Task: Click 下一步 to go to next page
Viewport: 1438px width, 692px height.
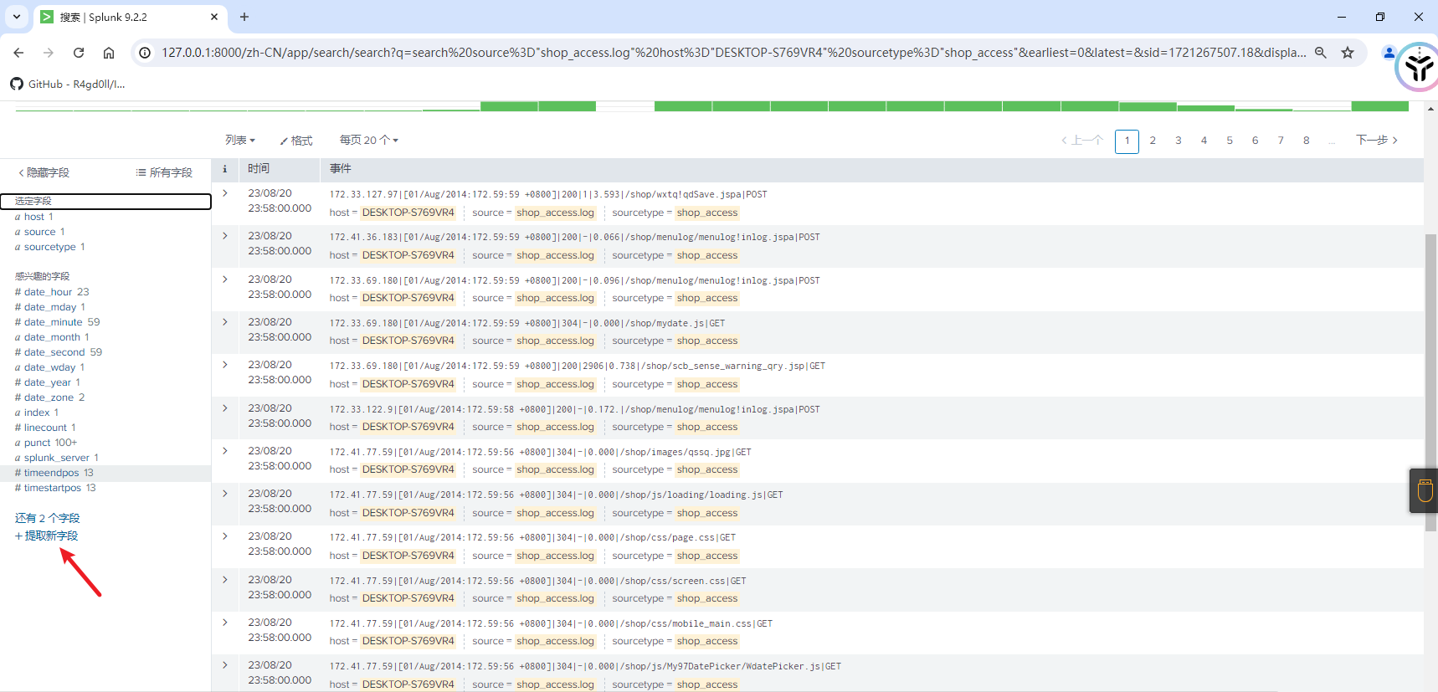Action: (1376, 141)
